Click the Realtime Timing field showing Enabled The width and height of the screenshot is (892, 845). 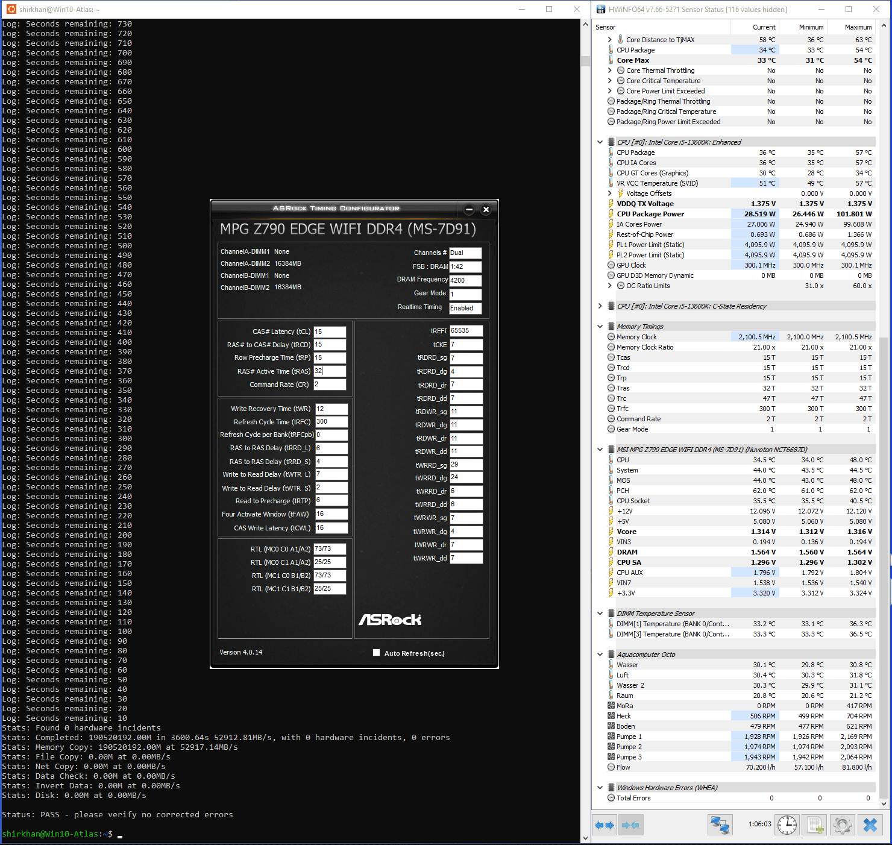point(465,308)
